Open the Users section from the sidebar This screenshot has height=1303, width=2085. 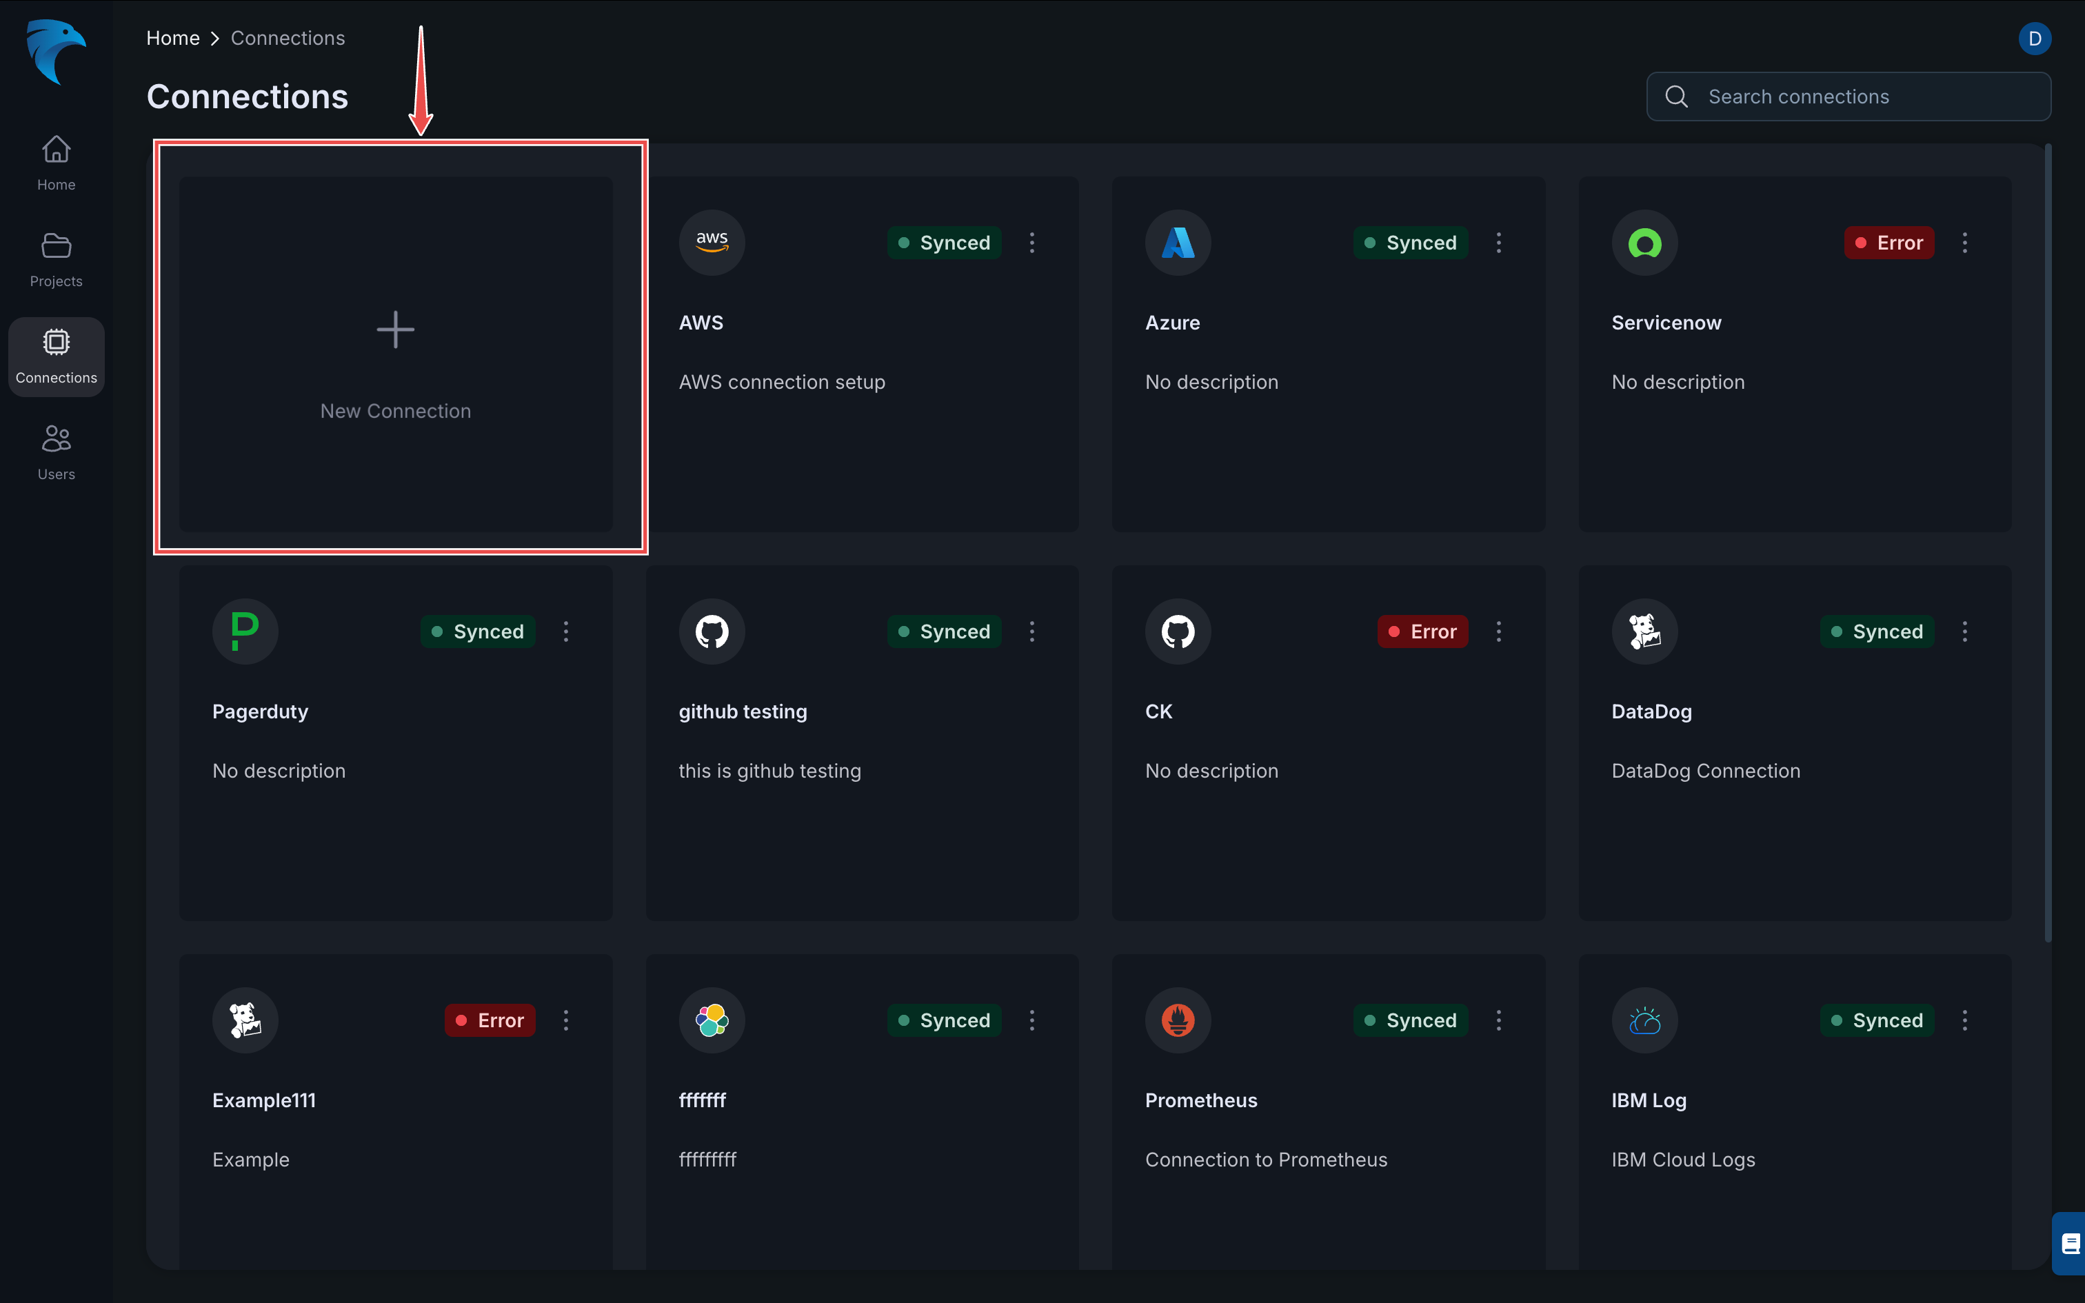[x=55, y=452]
